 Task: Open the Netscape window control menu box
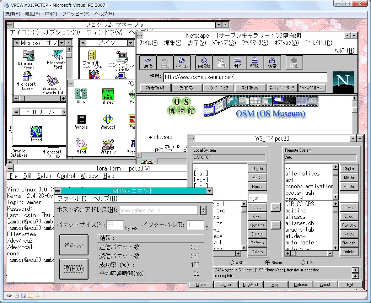(x=140, y=36)
